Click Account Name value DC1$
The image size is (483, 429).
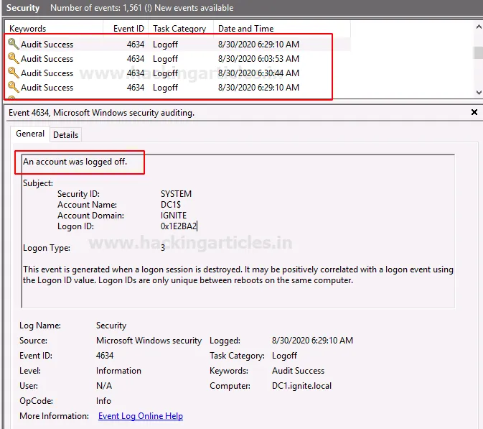click(171, 205)
